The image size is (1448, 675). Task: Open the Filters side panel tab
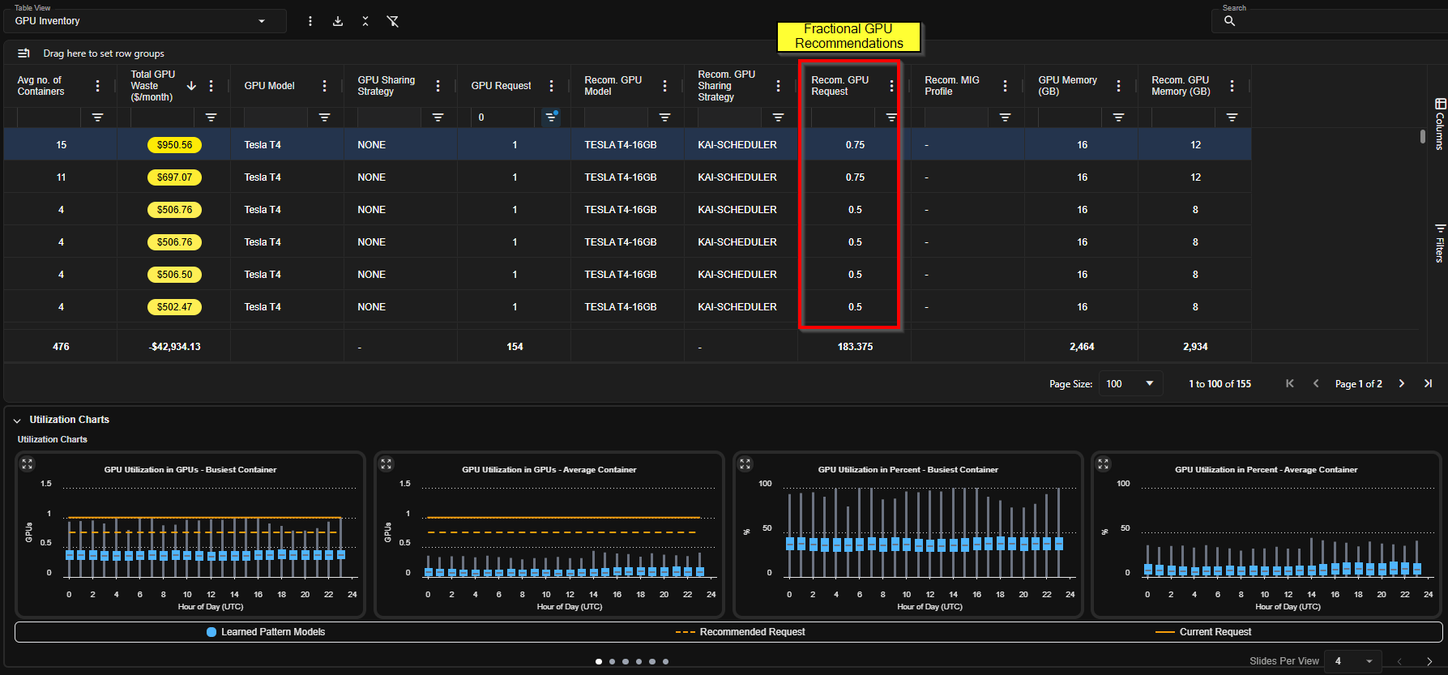click(x=1440, y=243)
